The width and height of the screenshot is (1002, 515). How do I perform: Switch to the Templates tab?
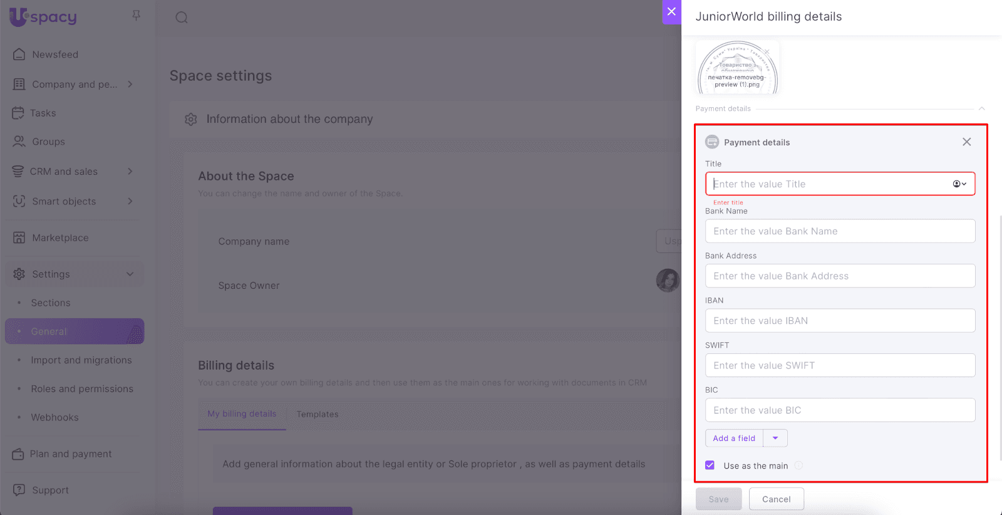click(x=317, y=414)
